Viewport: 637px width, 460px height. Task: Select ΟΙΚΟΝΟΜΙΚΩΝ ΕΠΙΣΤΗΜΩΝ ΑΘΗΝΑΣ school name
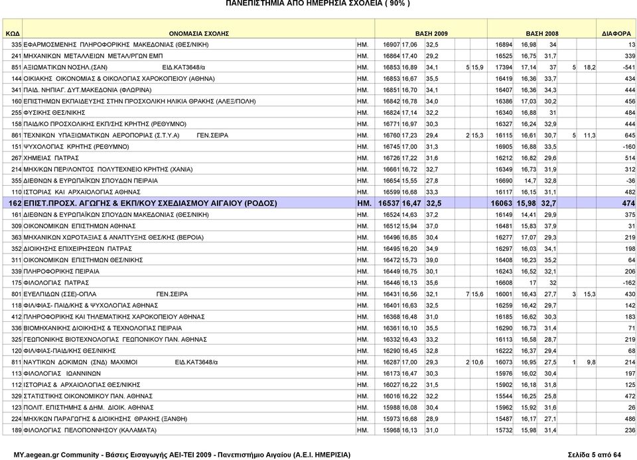tap(80, 226)
